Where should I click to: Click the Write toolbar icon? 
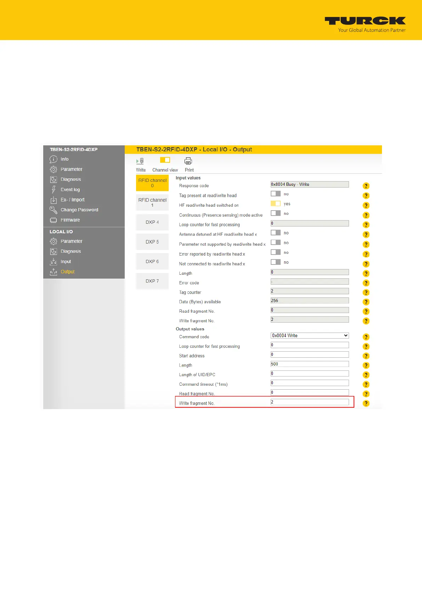(x=140, y=161)
